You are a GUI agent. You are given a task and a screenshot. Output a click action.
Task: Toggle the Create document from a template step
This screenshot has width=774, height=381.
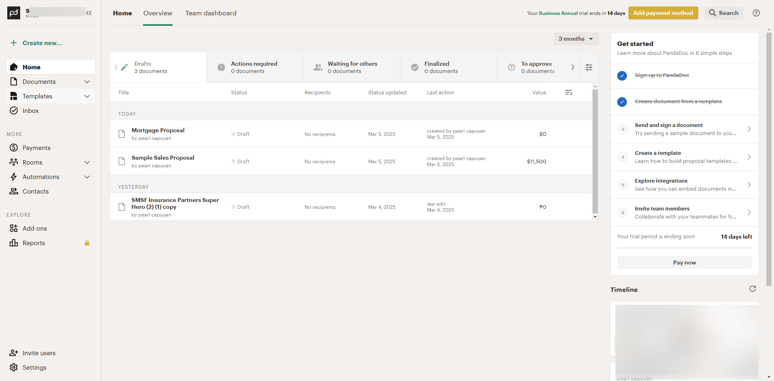point(622,102)
